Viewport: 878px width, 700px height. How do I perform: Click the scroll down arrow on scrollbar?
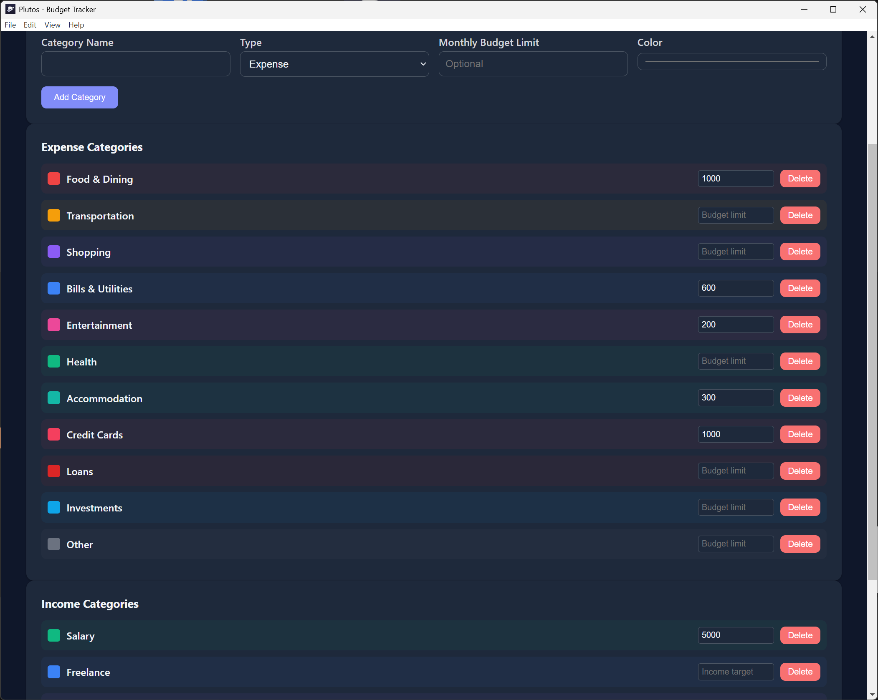[x=872, y=695]
